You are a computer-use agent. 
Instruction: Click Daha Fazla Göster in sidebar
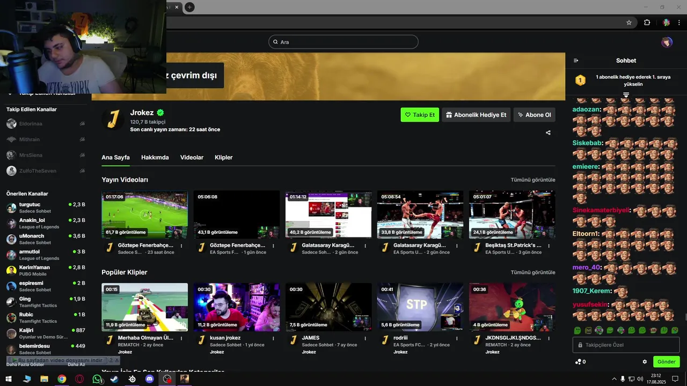point(25,365)
